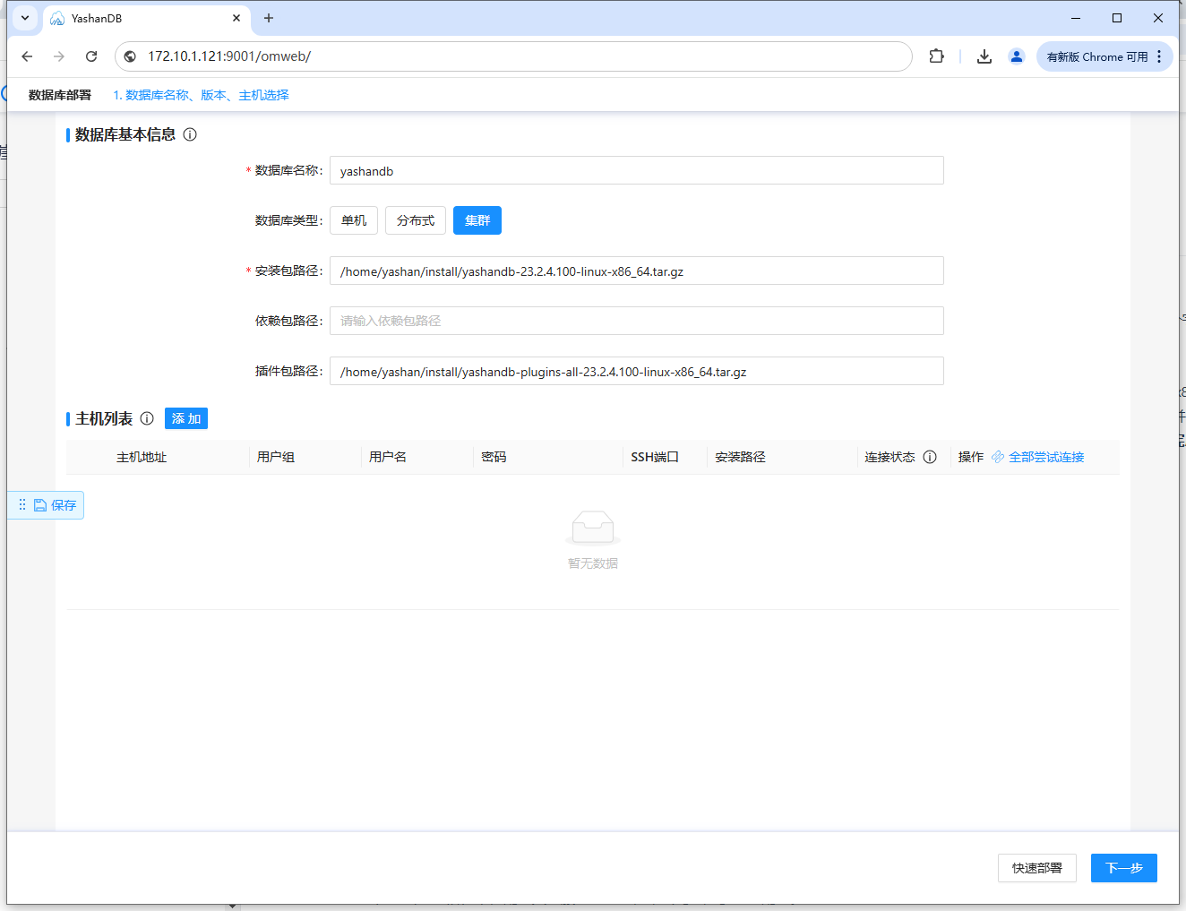
Task: Click the 下一步 button
Action: (1124, 868)
